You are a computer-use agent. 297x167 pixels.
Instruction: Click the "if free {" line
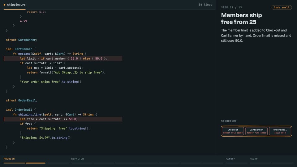coord(28,124)
